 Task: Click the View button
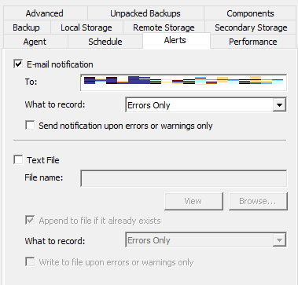click(x=193, y=201)
